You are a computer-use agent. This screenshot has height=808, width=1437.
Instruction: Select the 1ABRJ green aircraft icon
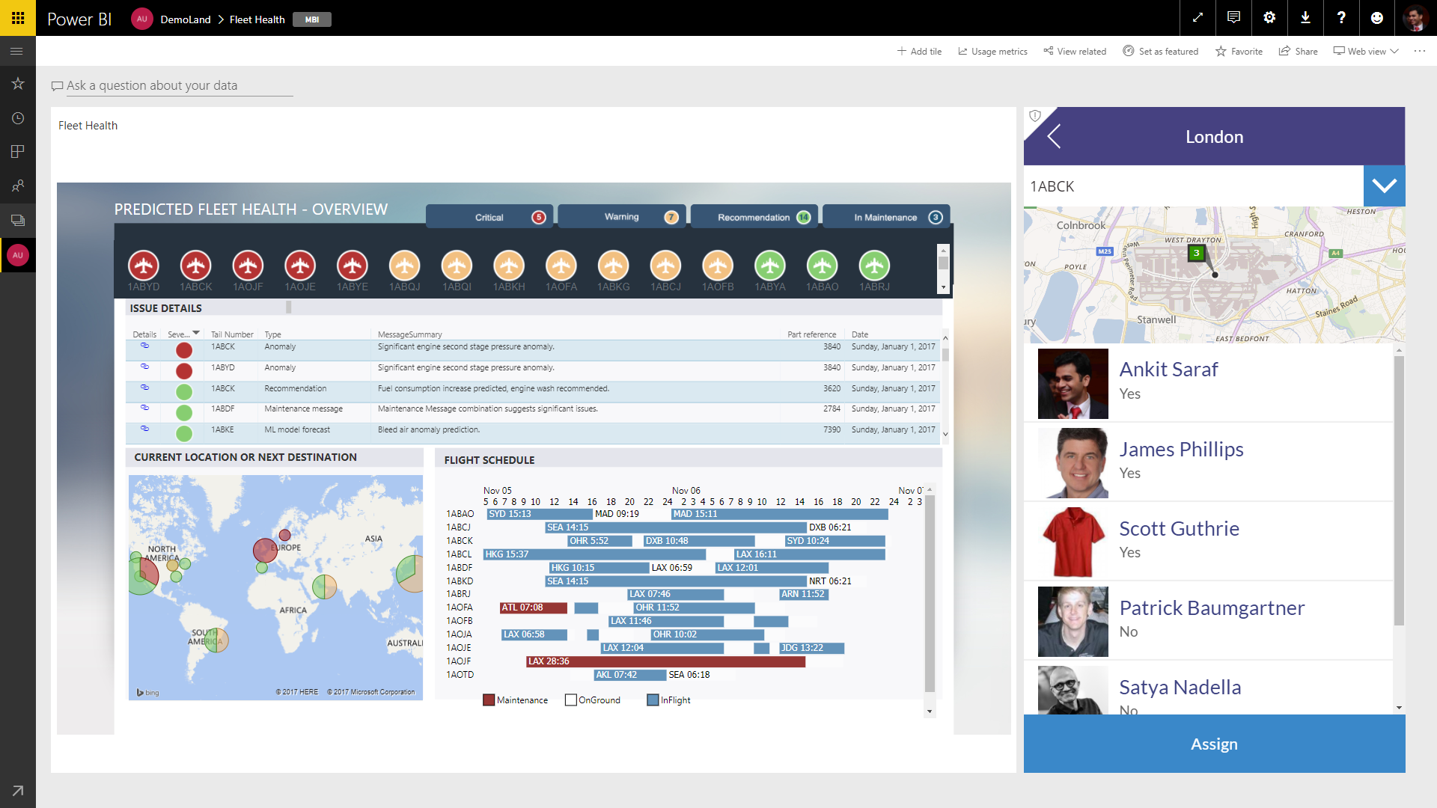(x=874, y=266)
